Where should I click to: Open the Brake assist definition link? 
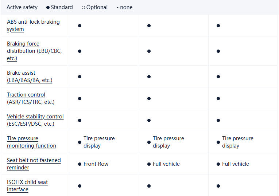coord(29,77)
